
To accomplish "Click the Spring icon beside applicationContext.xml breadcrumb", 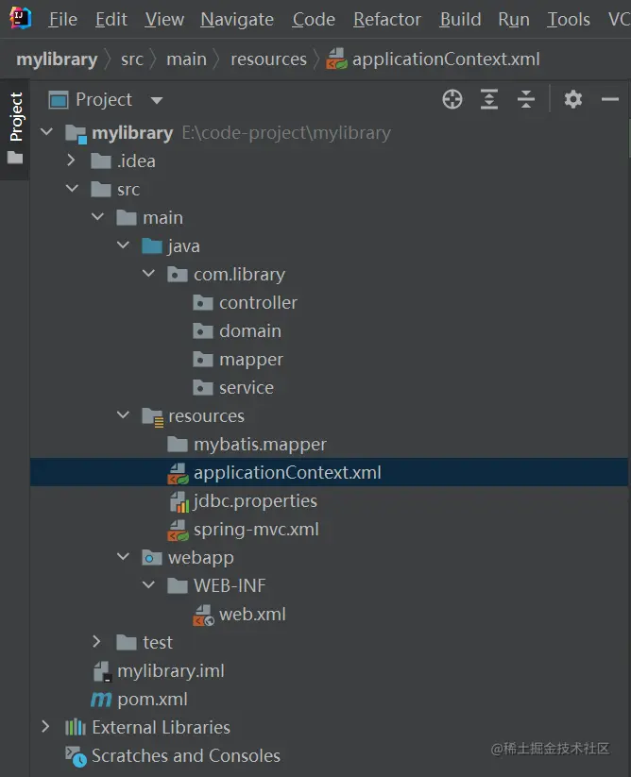I will pos(336,58).
